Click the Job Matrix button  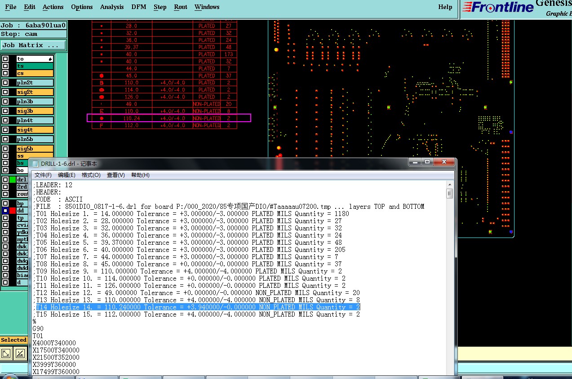tap(33, 45)
